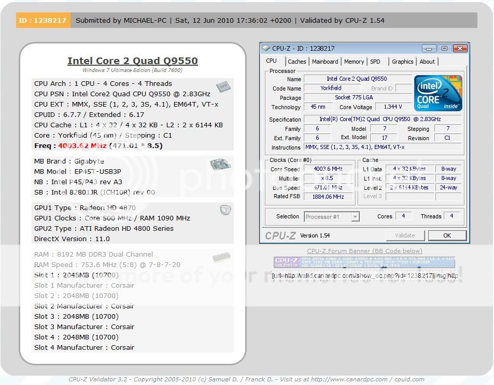494x385 pixels.
Task: Open the Processor #1 selection dropdown
Action: [x=332, y=217]
